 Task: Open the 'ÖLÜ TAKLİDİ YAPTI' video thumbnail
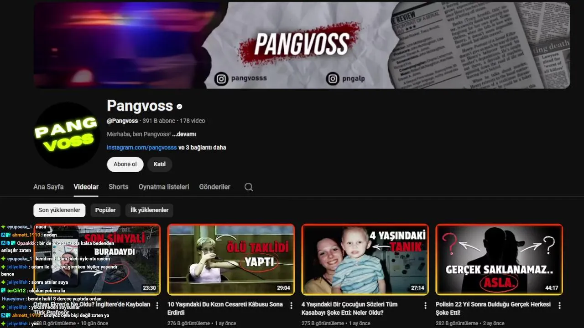[x=231, y=259]
